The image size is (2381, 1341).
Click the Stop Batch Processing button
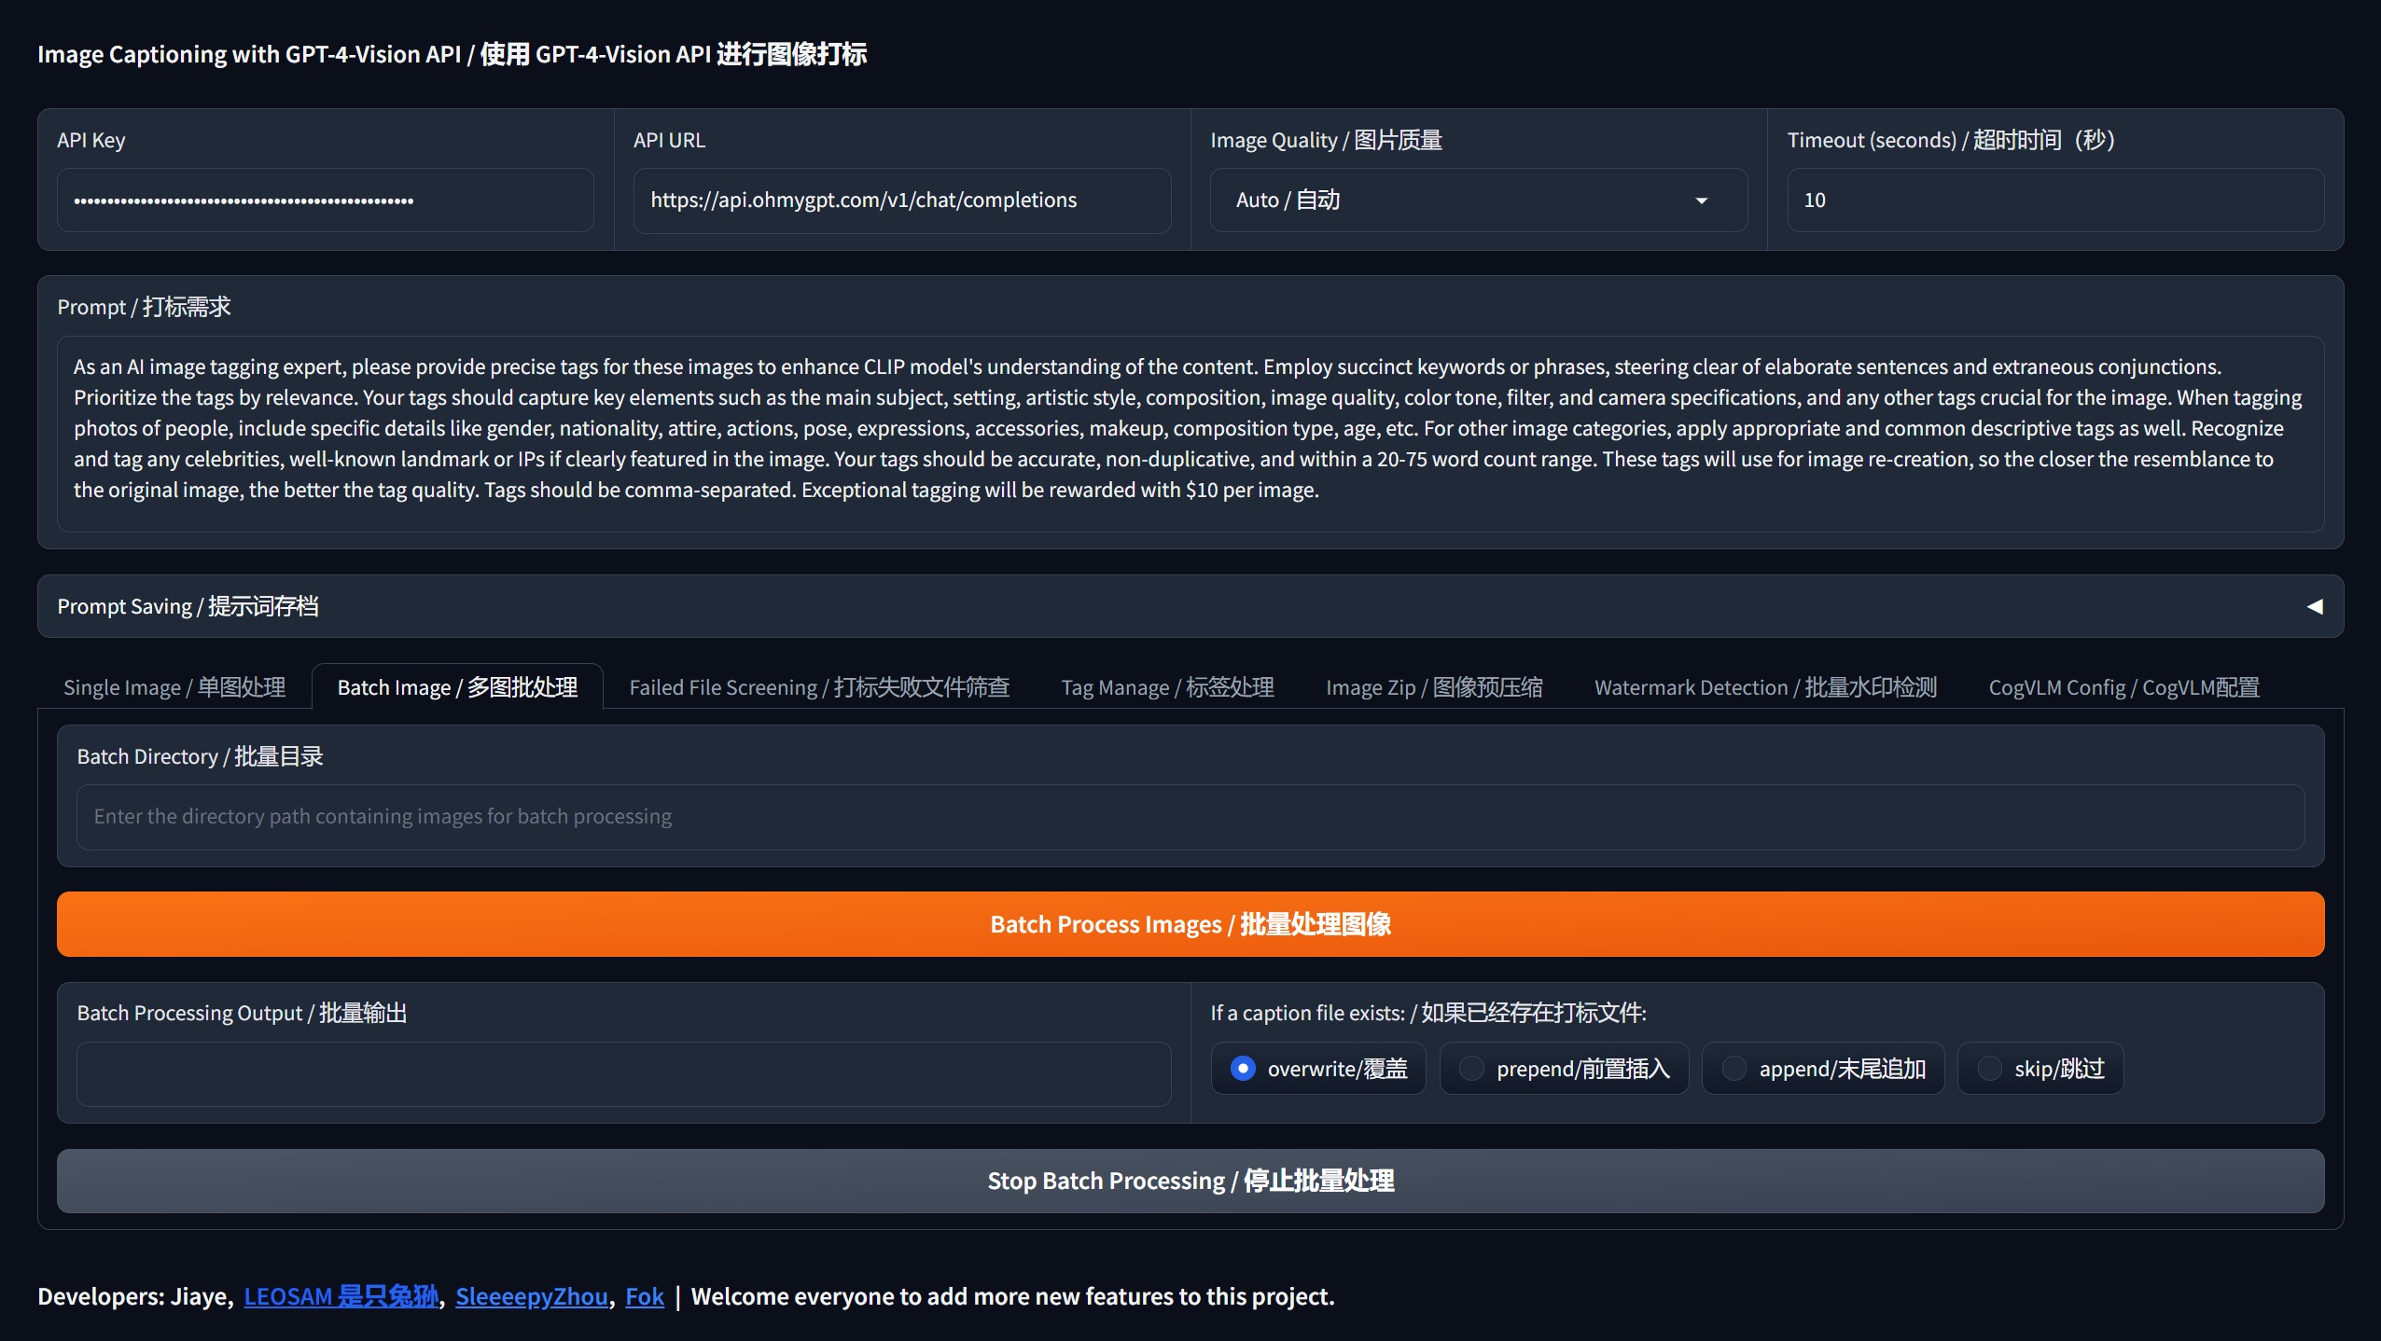[1190, 1181]
